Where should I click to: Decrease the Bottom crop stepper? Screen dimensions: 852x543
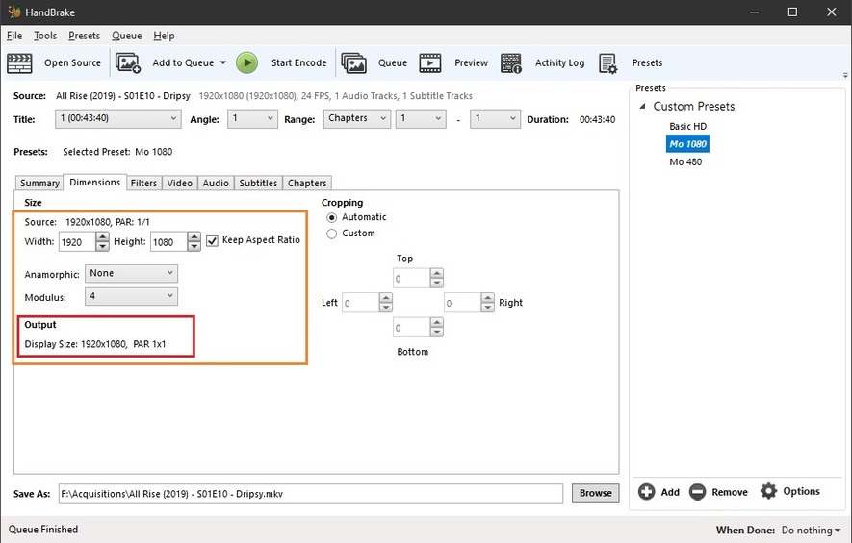coord(436,332)
